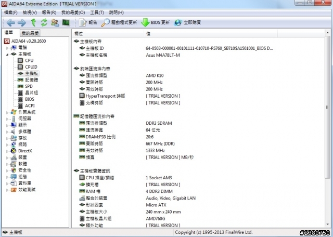
Task: Click the 顯示 monitor icon
Action: pyautogui.click(x=14, y=125)
